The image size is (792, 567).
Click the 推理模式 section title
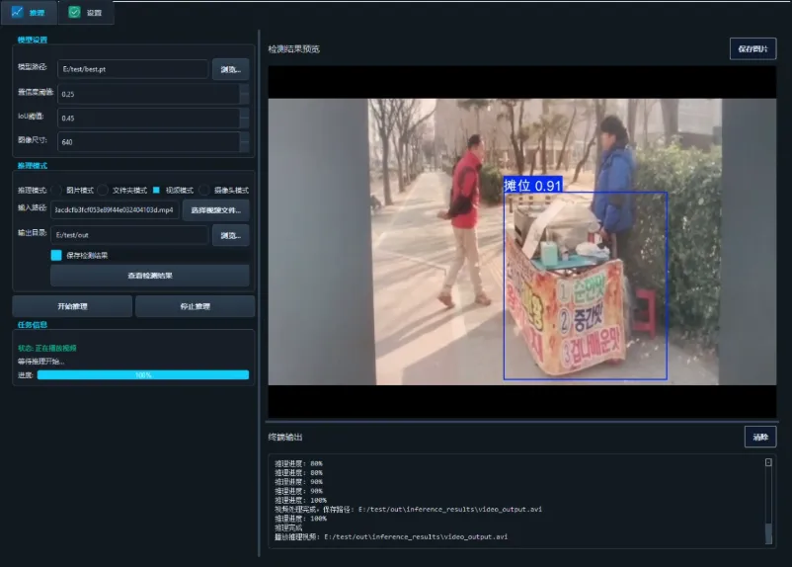[33, 165]
